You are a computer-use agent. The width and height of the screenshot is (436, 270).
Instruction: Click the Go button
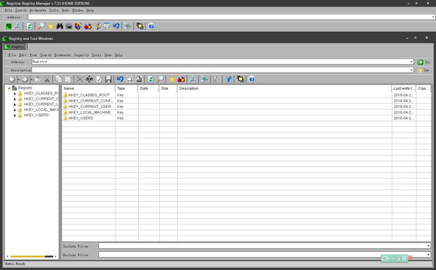point(424,62)
